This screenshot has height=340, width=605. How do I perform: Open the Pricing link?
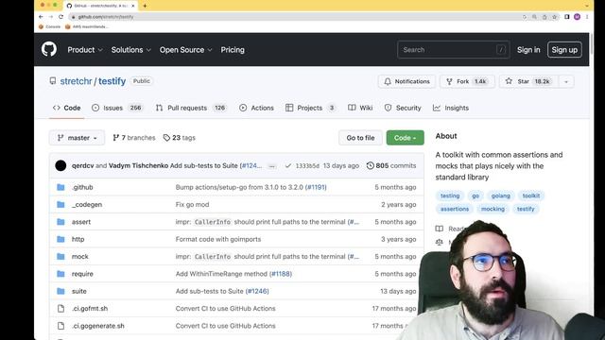233,50
